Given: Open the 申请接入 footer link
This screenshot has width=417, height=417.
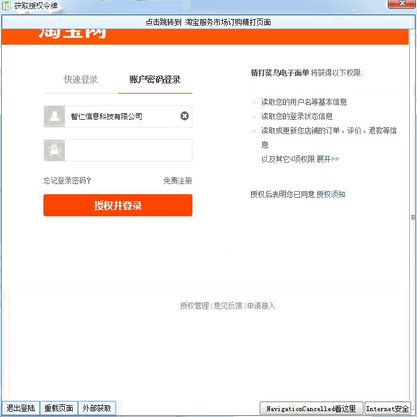Looking at the screenshot, I should click(262, 306).
